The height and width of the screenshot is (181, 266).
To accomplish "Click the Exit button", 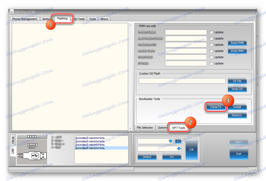I will click(239, 154).
